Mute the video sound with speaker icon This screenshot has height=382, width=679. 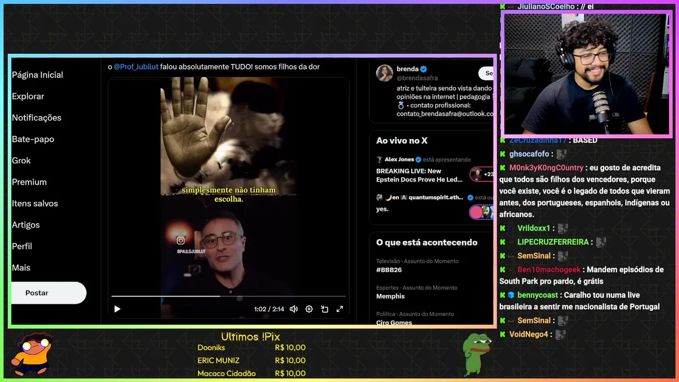pos(293,309)
